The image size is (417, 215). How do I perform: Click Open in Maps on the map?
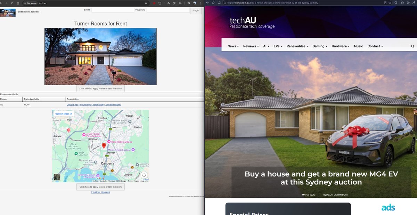pos(64,114)
